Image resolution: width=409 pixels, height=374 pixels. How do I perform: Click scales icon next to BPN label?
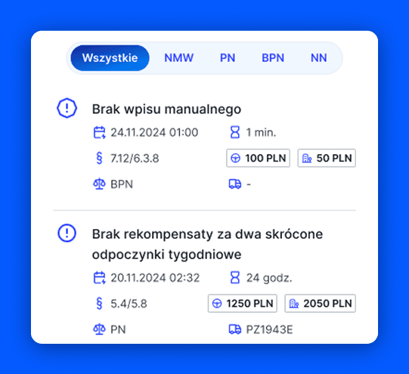pos(99,184)
